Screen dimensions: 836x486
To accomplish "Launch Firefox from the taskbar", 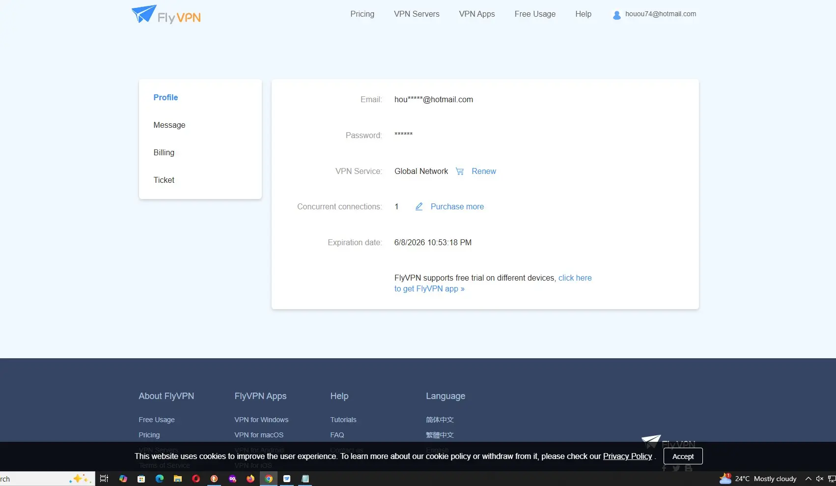I will point(251,479).
